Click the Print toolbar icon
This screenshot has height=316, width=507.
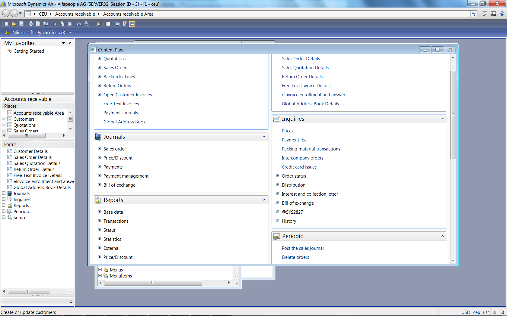31,24
